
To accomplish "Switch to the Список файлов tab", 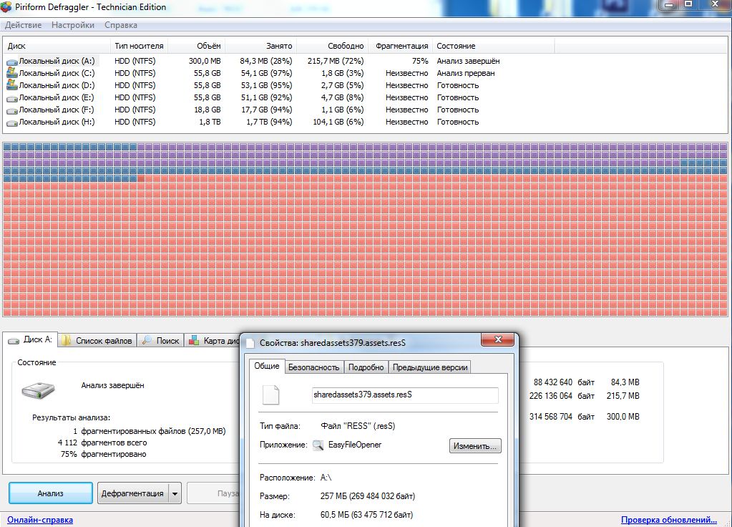I will [97, 341].
